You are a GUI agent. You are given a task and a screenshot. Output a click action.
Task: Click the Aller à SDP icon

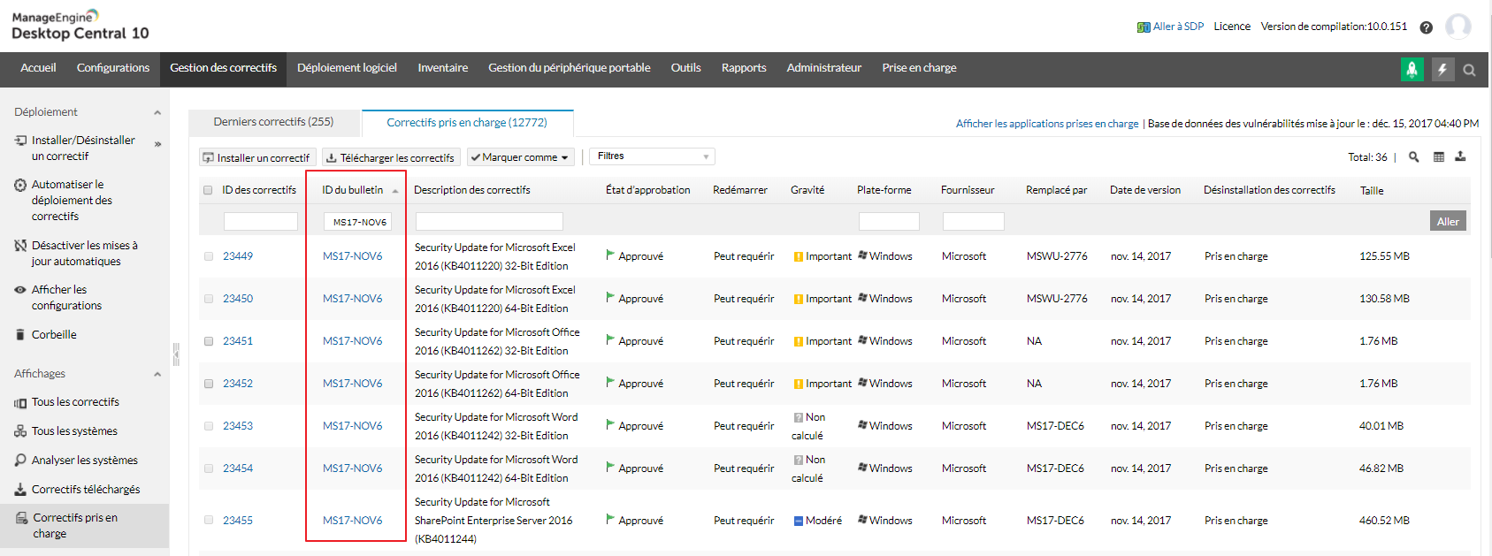1144,27
